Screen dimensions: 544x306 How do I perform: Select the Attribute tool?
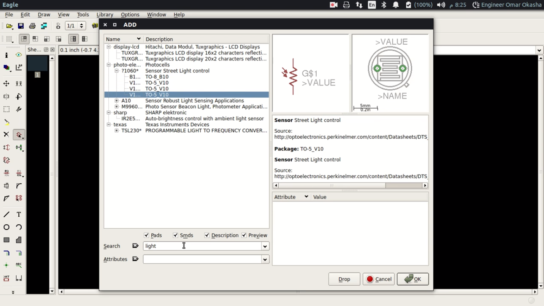[x=6, y=278]
